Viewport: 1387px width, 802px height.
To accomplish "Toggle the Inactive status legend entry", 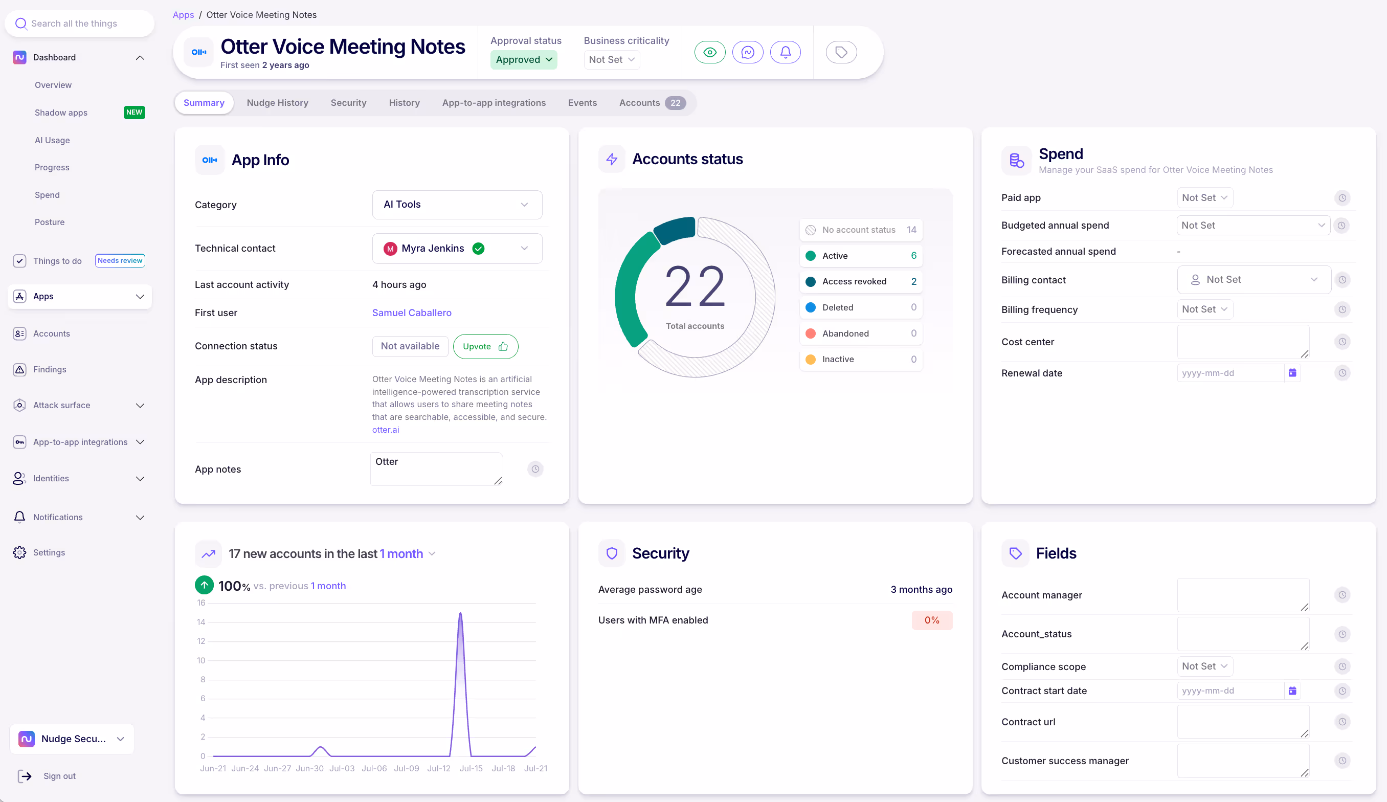I will pyautogui.click(x=860, y=360).
